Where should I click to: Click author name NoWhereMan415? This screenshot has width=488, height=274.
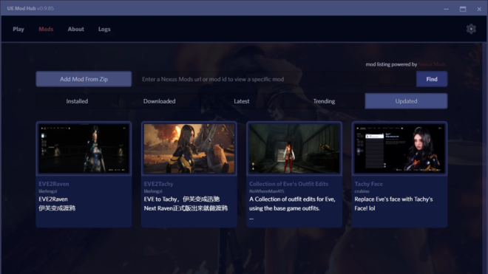click(x=266, y=191)
